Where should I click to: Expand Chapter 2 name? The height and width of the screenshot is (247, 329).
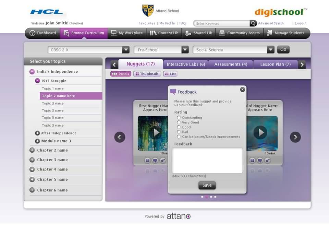pyautogui.click(x=32, y=150)
